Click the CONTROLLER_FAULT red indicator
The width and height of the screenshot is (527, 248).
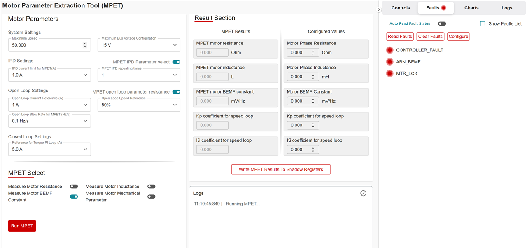390,50
